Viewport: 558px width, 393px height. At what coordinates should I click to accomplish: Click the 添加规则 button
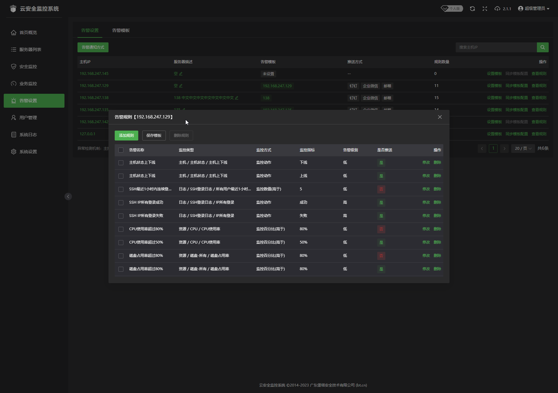pos(126,136)
